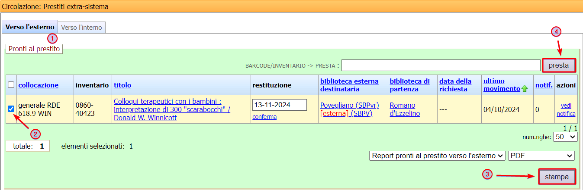The width and height of the screenshot is (583, 190).
Task: Open the Povegliano (SBPvr) library link
Action: pos(348,105)
